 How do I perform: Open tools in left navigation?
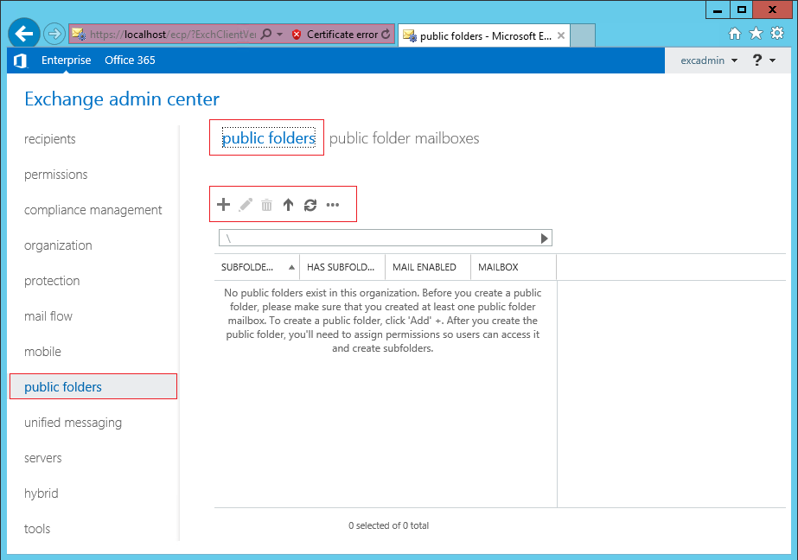[37, 529]
